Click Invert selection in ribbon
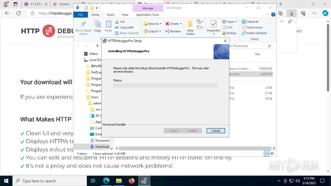 pos(254,33)
